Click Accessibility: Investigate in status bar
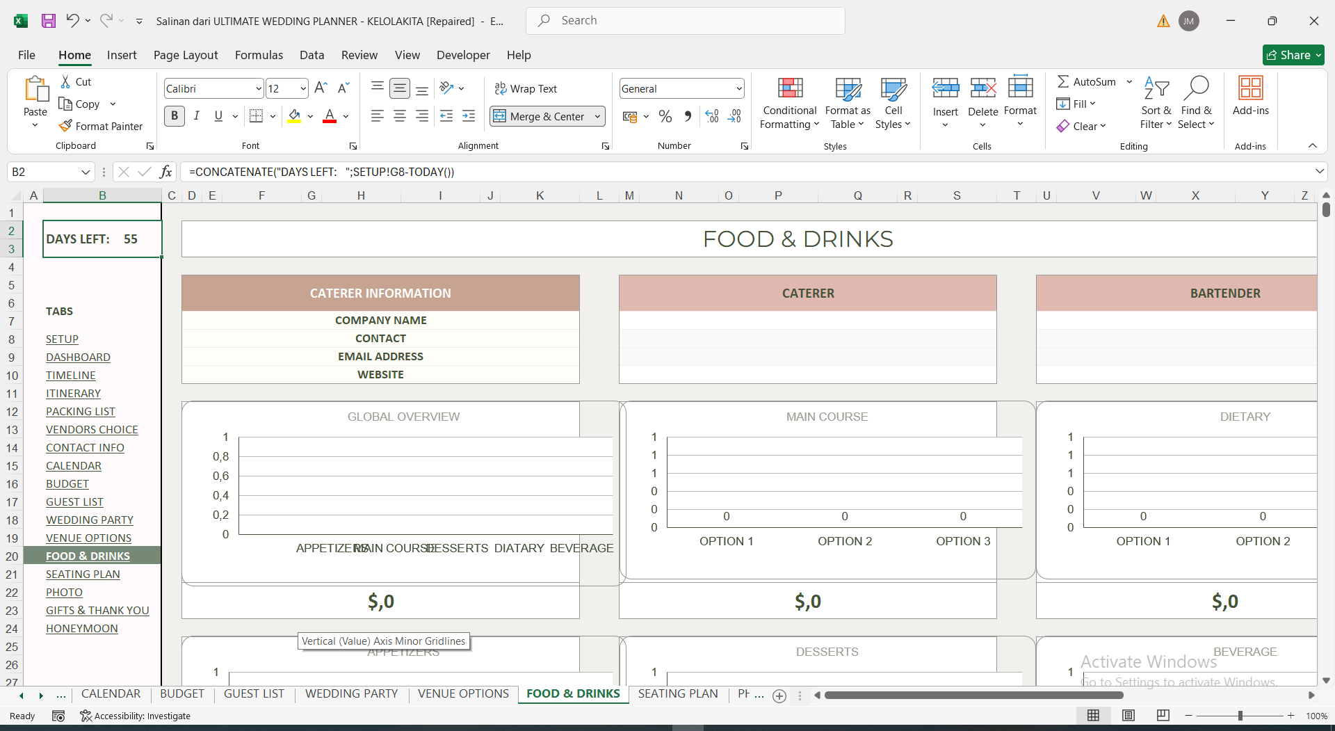Image resolution: width=1335 pixels, height=731 pixels. click(x=136, y=716)
